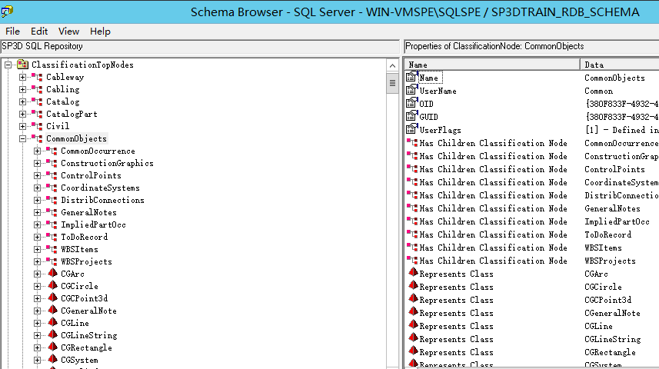Click the CGLineString class icon in tree
The height and width of the screenshot is (369, 659).
(52, 334)
